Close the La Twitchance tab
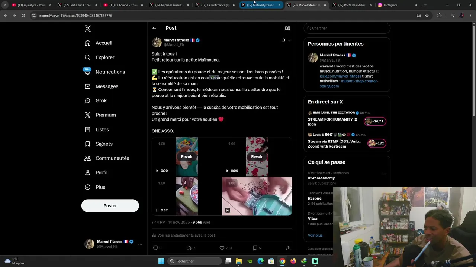Image resolution: width=476 pixels, height=267 pixels. tap(233, 5)
